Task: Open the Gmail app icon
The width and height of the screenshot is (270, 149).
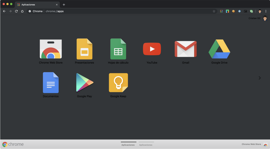Action: point(185,49)
